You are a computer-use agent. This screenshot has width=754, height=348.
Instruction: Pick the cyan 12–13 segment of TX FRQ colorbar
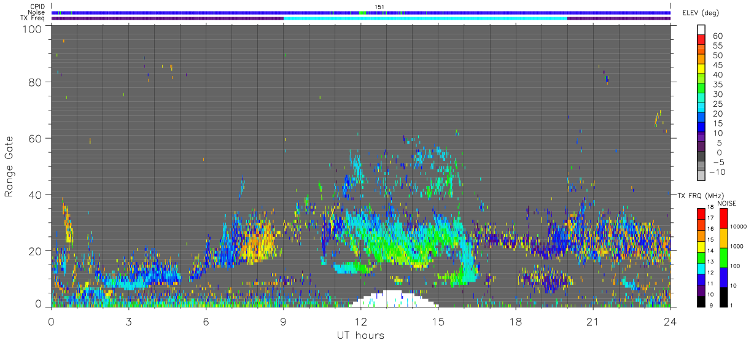point(701,268)
